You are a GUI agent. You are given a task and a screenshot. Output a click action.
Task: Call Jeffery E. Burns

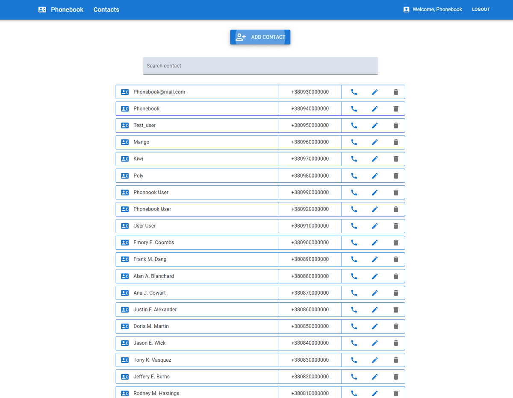coord(354,377)
